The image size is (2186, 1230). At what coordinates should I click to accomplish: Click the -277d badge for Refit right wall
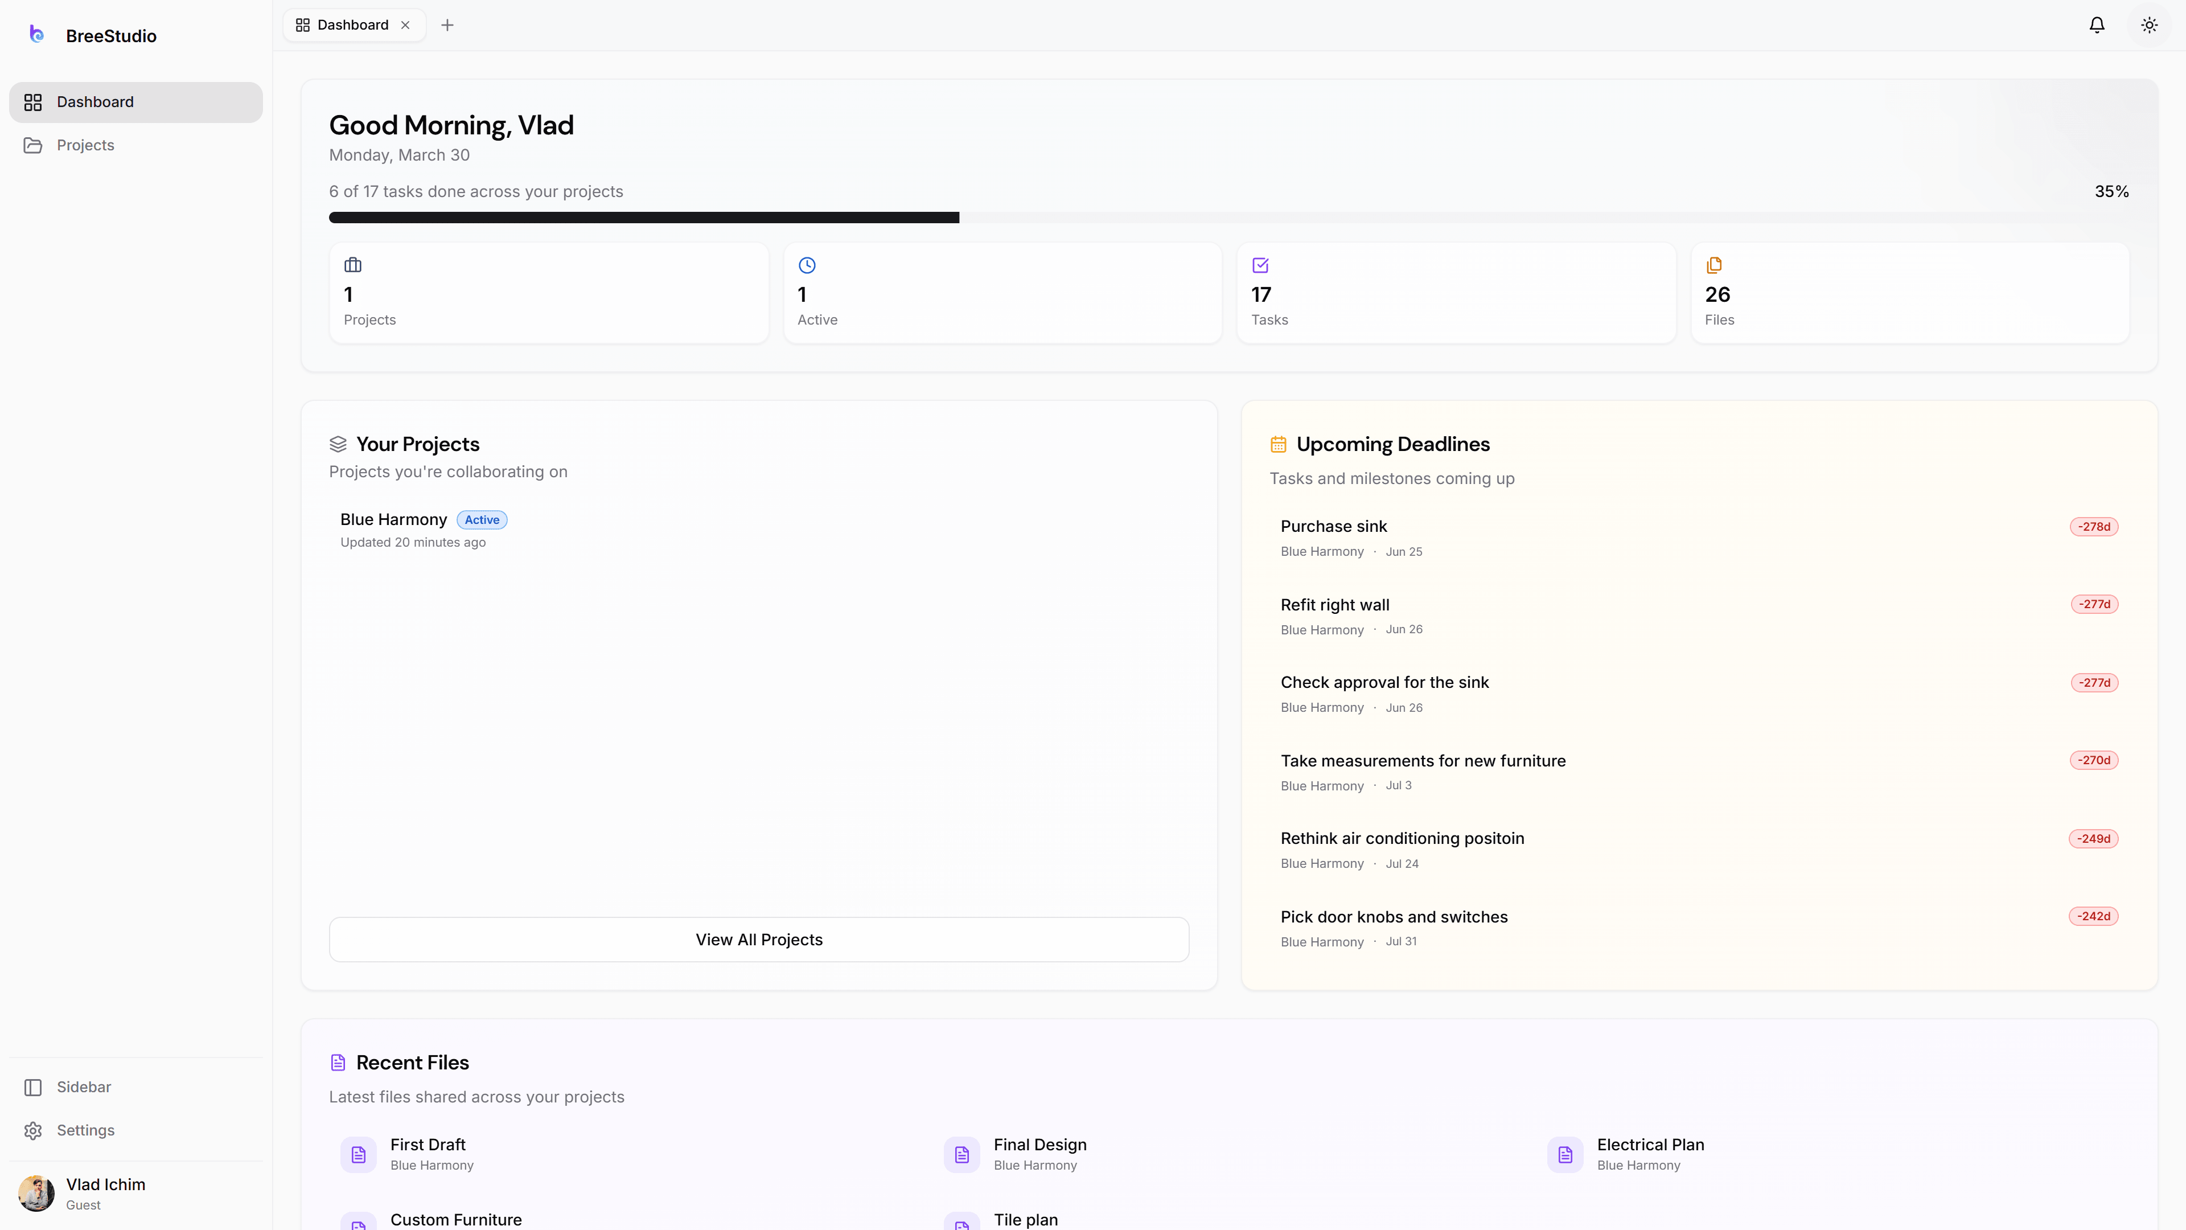click(2094, 604)
